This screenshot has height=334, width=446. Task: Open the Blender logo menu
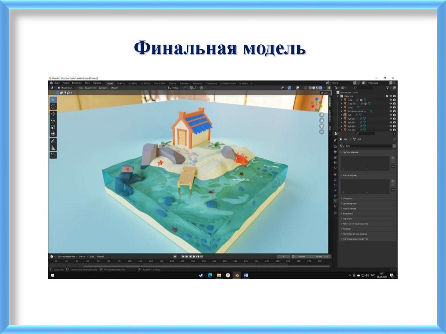click(x=51, y=83)
